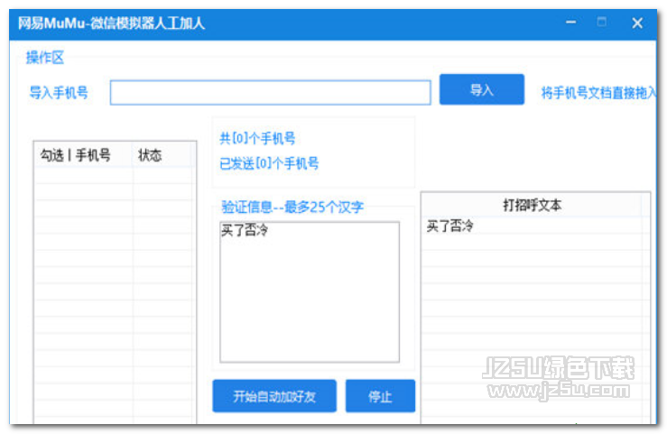
Task: Click the 状态 column header
Action: point(162,155)
